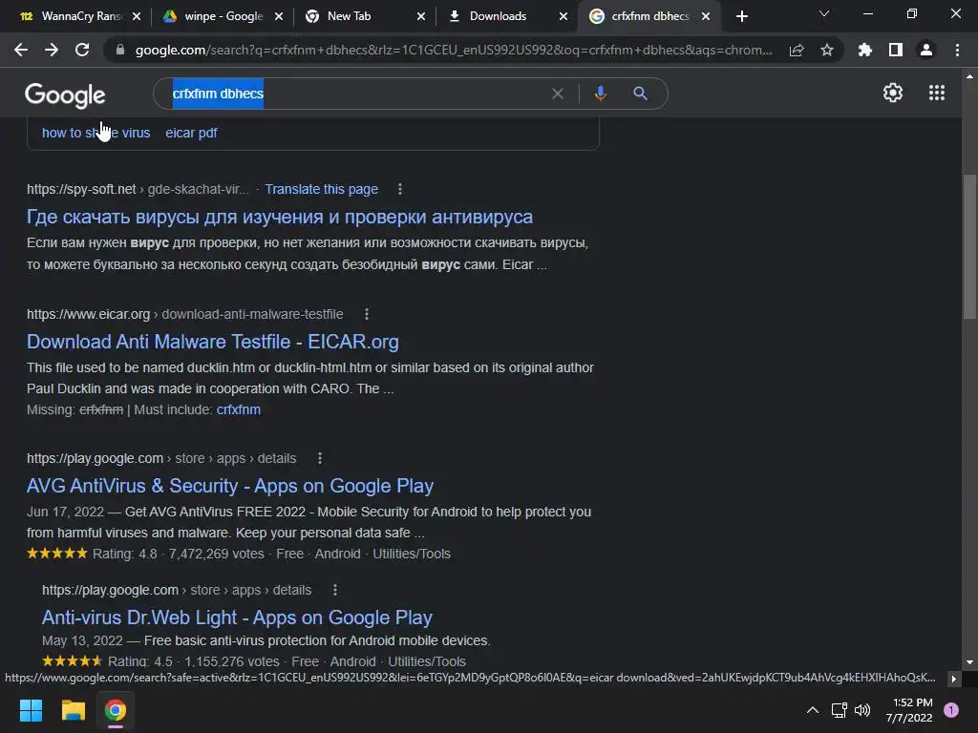This screenshot has height=733, width=978.
Task: Open Chrome's three-dot menu
Action: coord(957,50)
